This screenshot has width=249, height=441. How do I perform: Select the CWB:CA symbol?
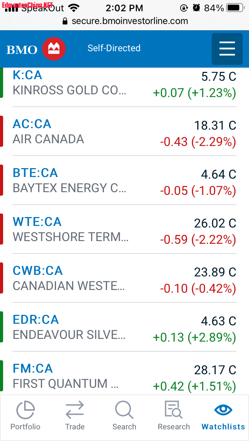(x=38, y=271)
